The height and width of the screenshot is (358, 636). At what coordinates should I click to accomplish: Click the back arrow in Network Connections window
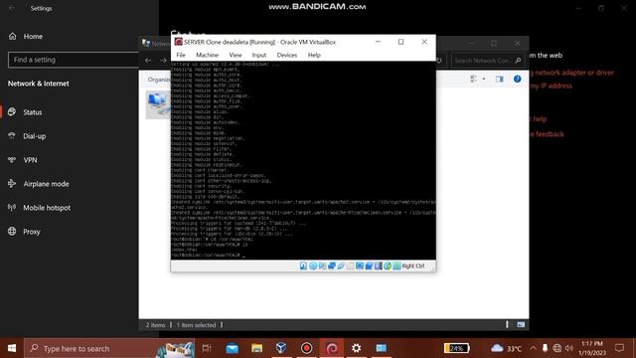coord(148,60)
